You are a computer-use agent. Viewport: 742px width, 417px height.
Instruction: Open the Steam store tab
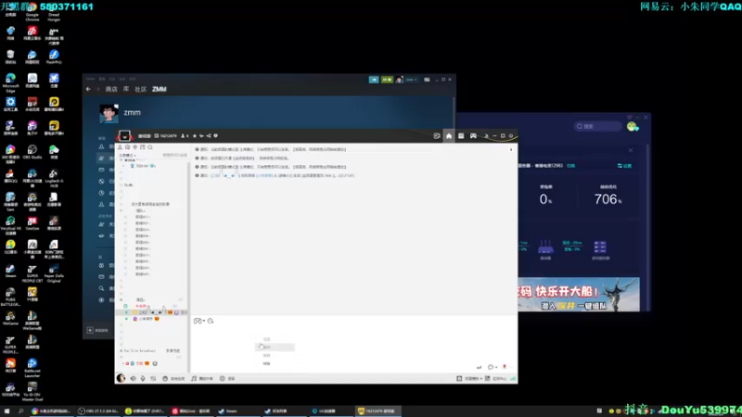[x=111, y=89]
